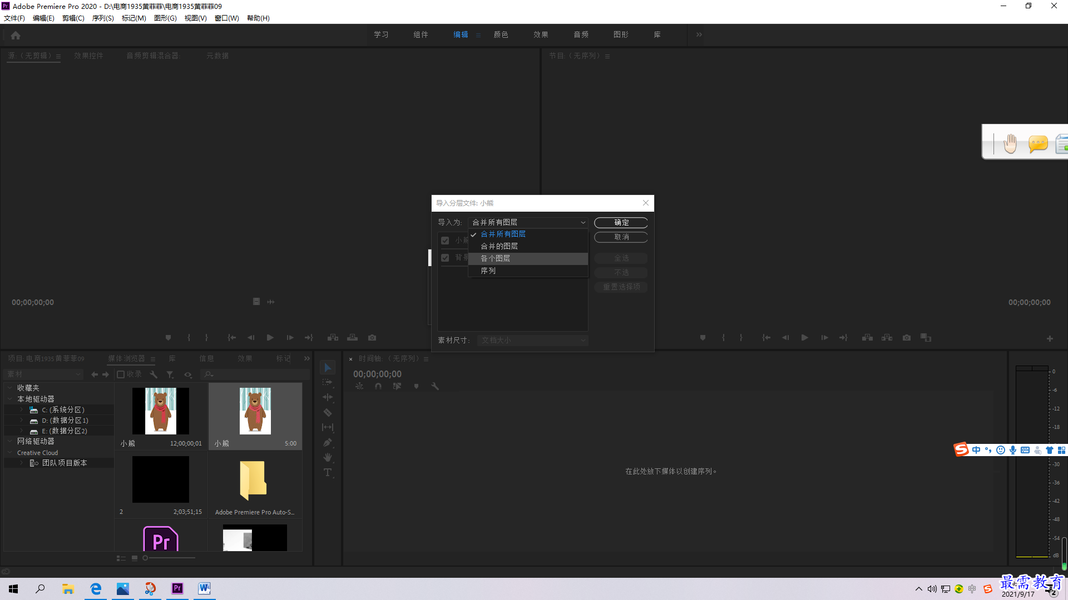
Task: Click the media browser search field
Action: click(255, 374)
